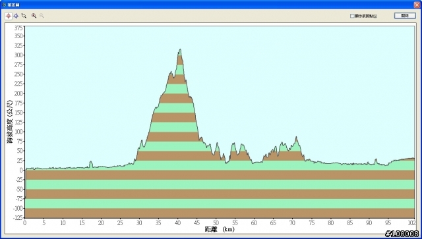Click the X-axis label 85

click(349, 223)
